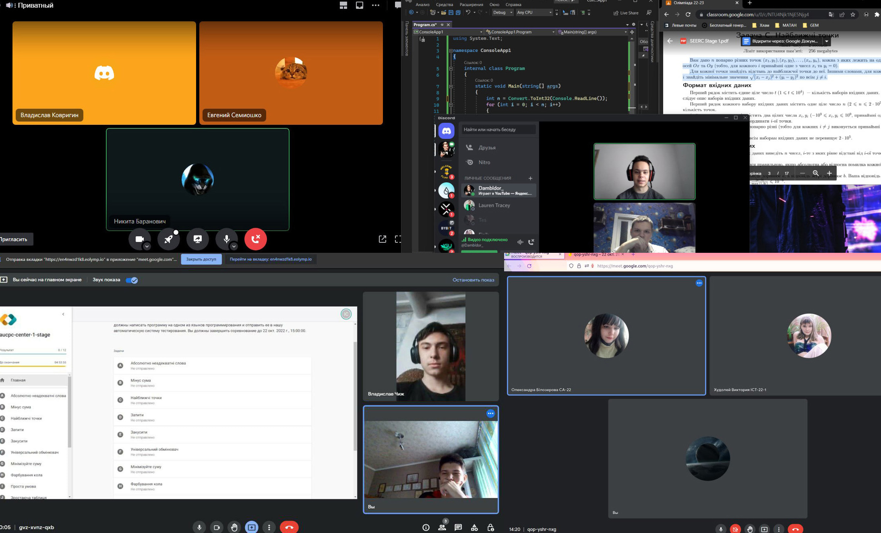This screenshot has height=533, width=881.
Task: Enter fullscreen in the Discord call
Action: pos(398,239)
